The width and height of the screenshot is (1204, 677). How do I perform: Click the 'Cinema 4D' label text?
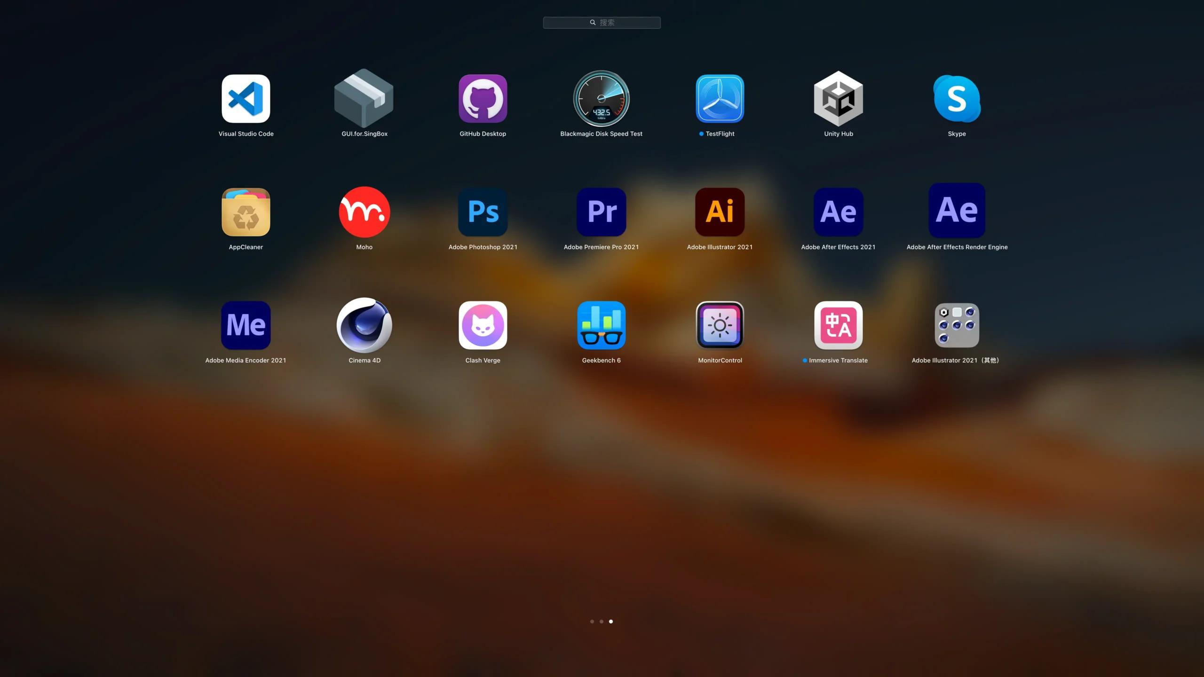[x=364, y=361]
